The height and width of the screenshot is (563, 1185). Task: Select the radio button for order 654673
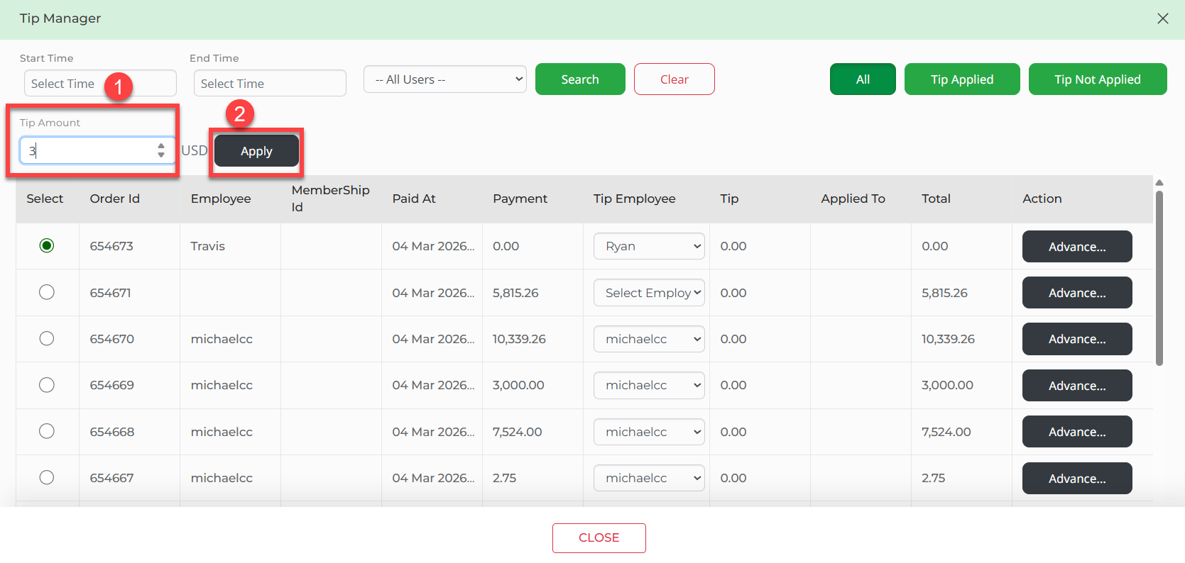pyautogui.click(x=47, y=246)
